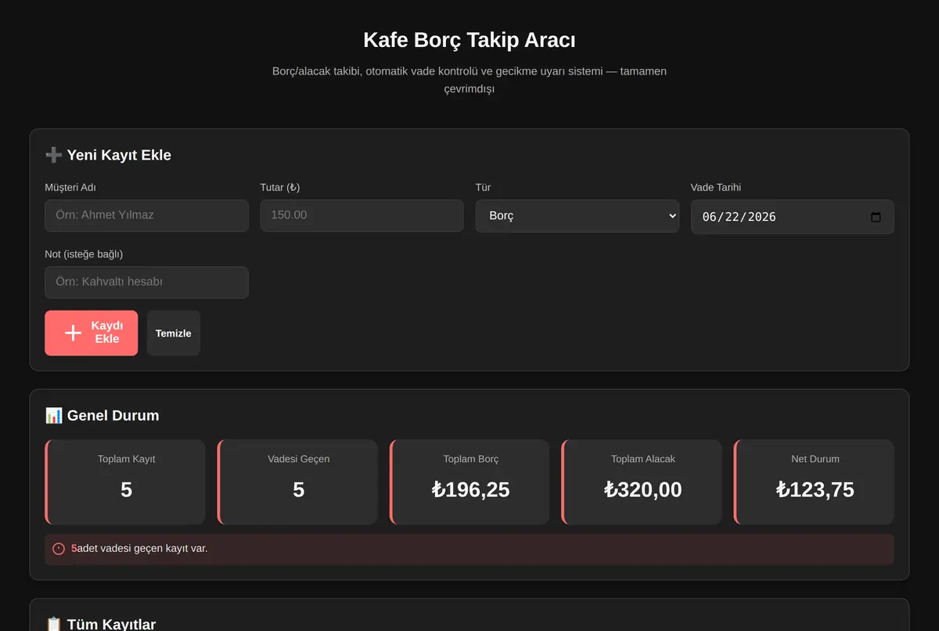Viewport: 939px width, 631px height.
Task: Click the Kaydı Ekle button
Action: [x=91, y=333]
